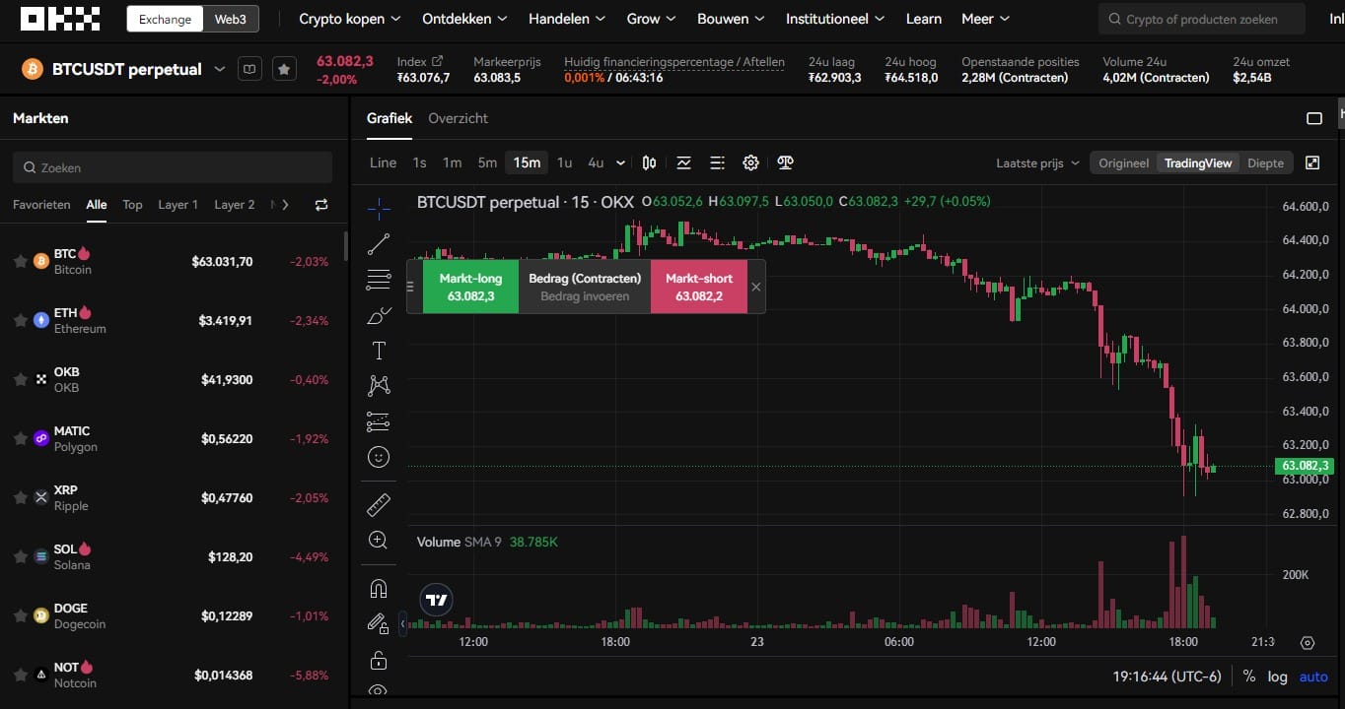Viewport: 1345px width, 709px height.
Task: Switch to the Overzicht tab
Action: [458, 118]
